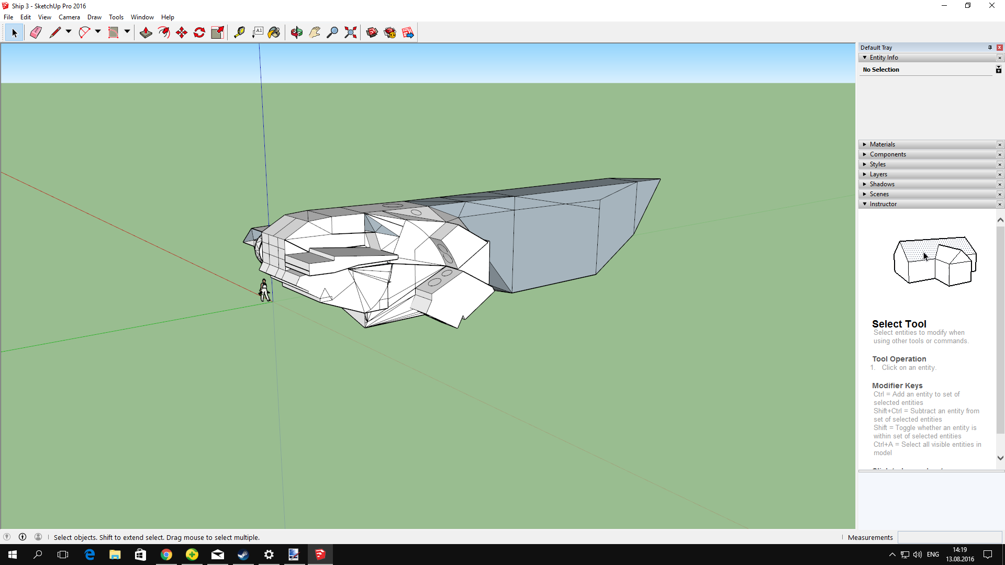Select the Move tool
1005x565 pixels.
[x=182, y=32]
